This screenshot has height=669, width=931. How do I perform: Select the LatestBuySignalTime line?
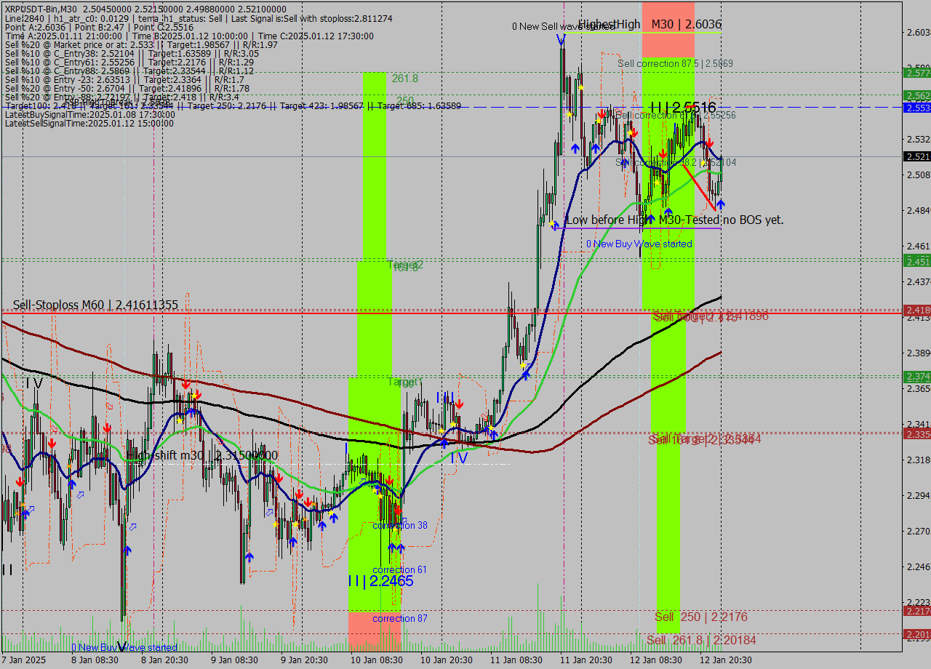click(x=90, y=115)
